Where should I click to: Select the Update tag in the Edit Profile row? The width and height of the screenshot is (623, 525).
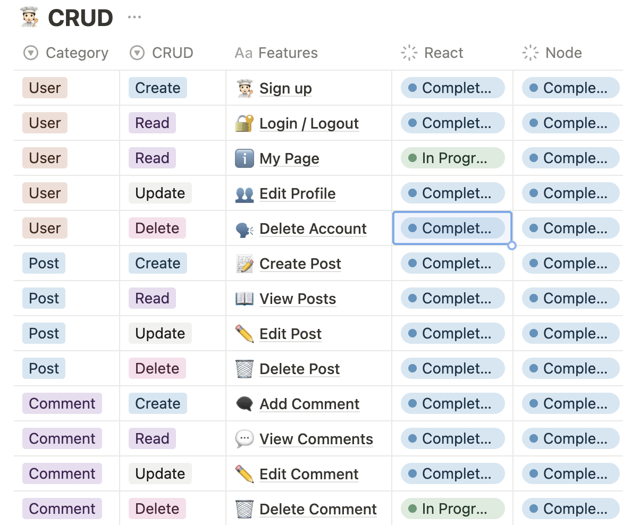point(160,193)
